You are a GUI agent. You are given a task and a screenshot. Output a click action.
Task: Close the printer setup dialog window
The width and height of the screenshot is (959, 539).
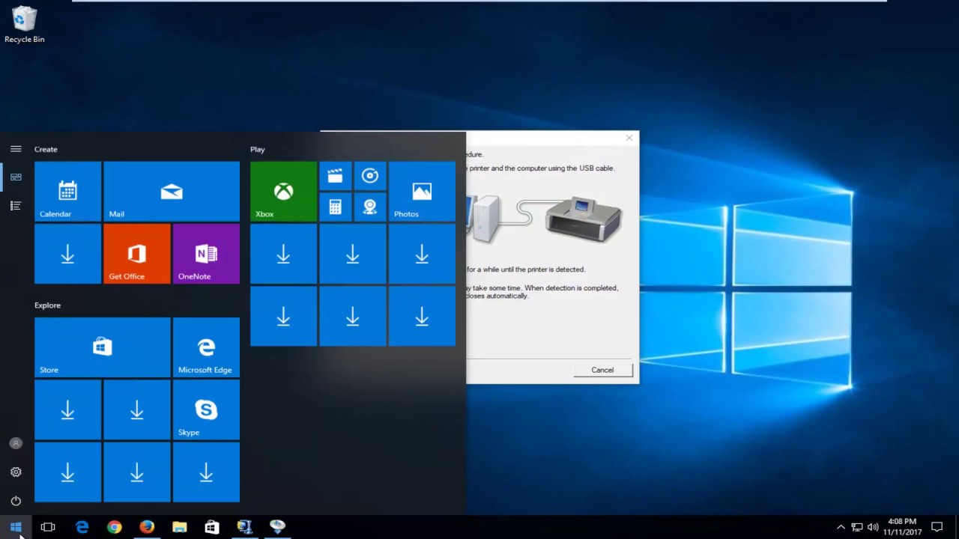click(629, 138)
